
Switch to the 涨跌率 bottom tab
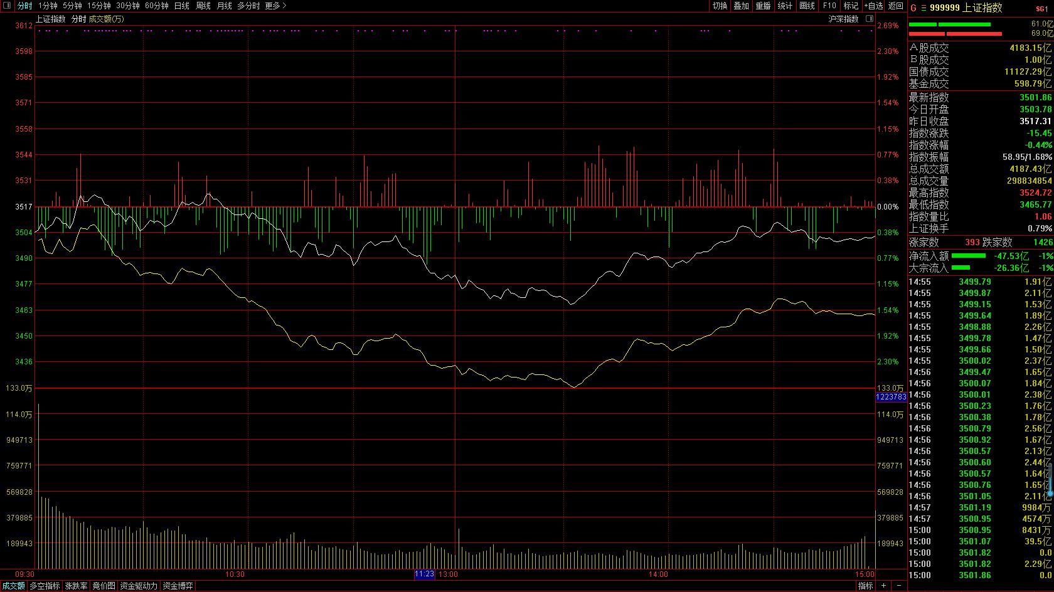(77, 586)
